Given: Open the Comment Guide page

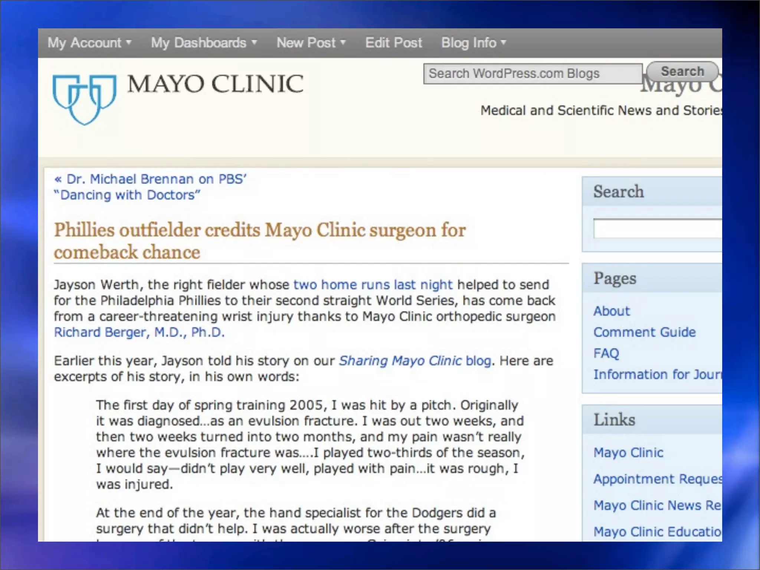Looking at the screenshot, I should (x=644, y=332).
